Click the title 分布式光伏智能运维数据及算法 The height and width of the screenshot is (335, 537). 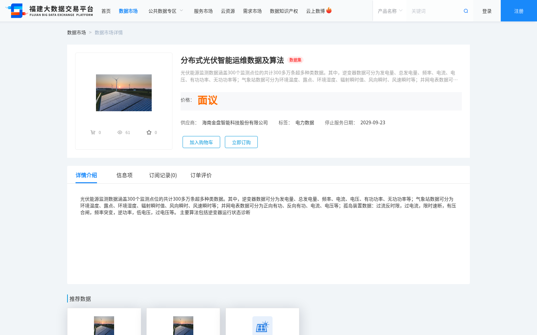point(232,60)
